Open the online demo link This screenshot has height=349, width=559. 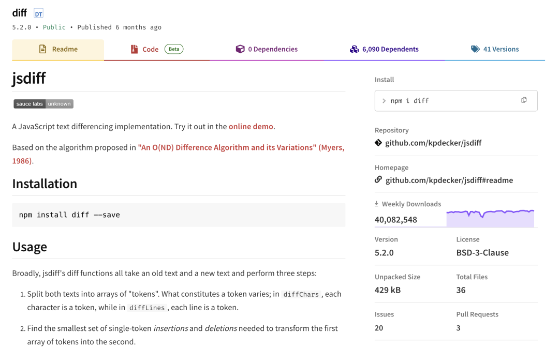point(251,127)
